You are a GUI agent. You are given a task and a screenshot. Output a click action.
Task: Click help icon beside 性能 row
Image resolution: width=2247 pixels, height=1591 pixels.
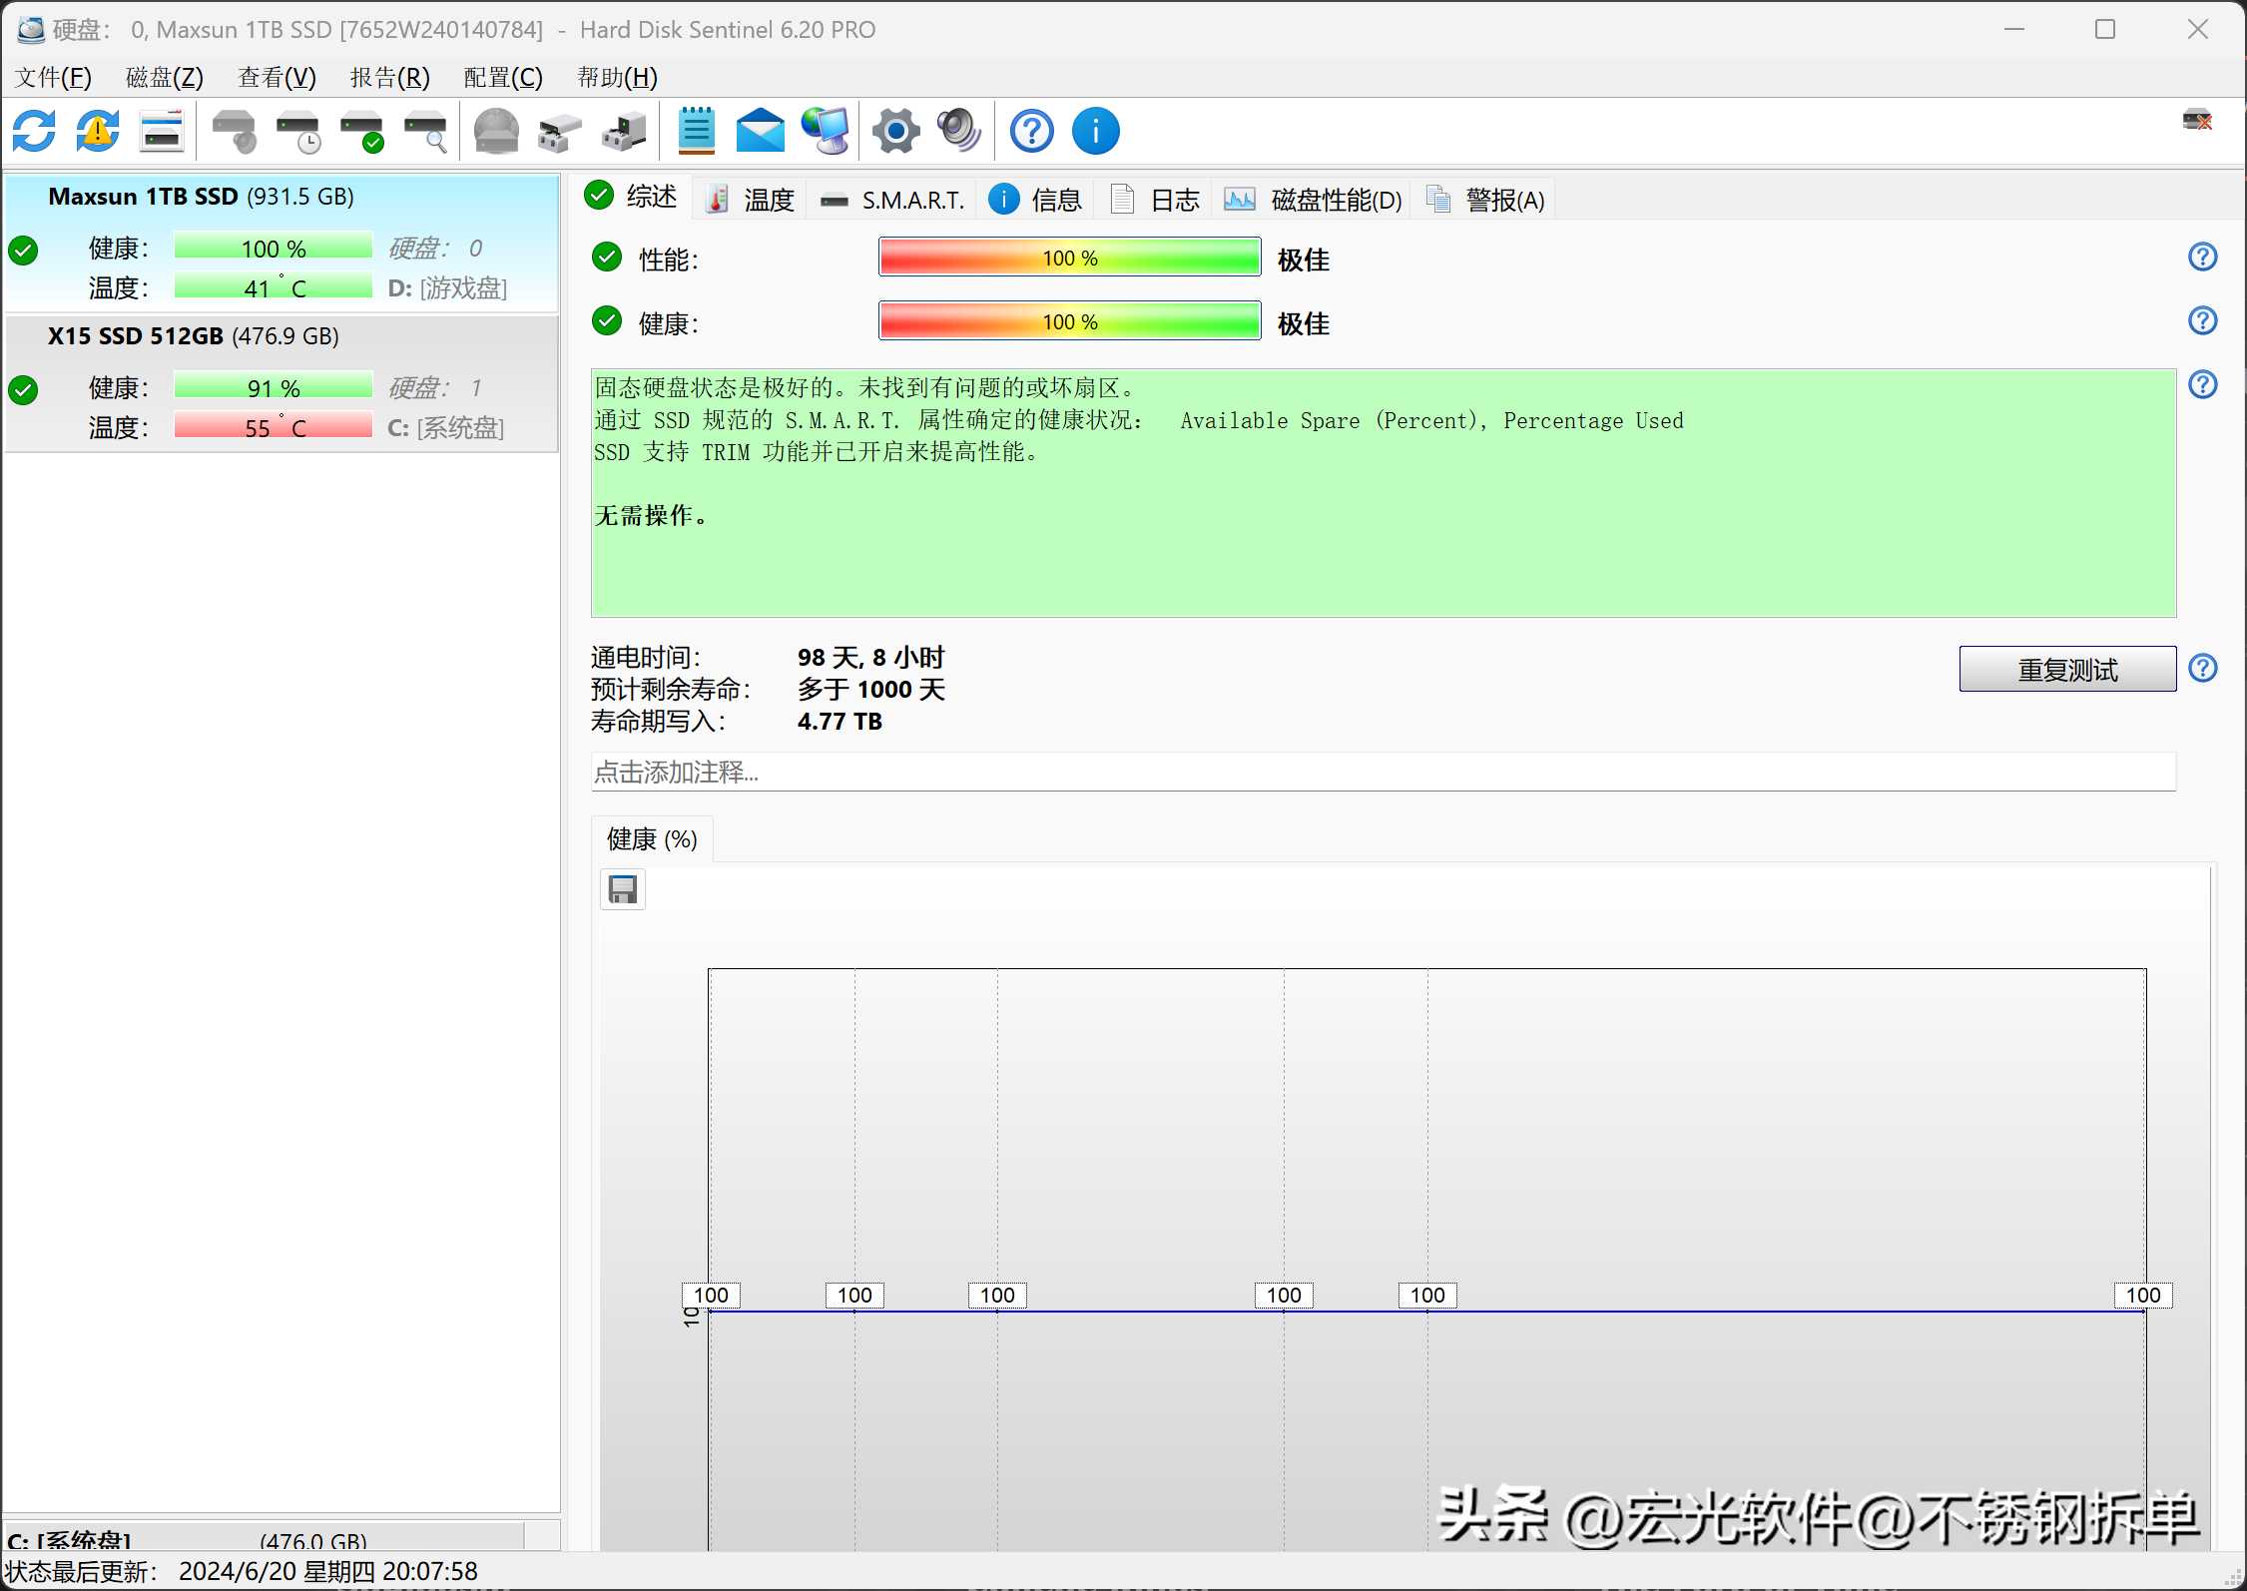(2202, 258)
